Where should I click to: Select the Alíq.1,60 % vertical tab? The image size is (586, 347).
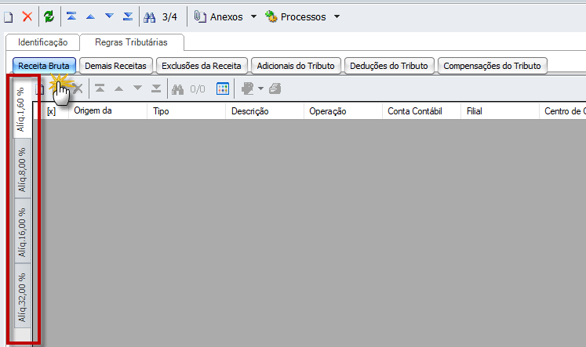pyautogui.click(x=22, y=110)
